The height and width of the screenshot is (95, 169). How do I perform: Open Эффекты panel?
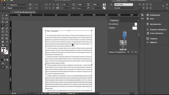coord(153,42)
